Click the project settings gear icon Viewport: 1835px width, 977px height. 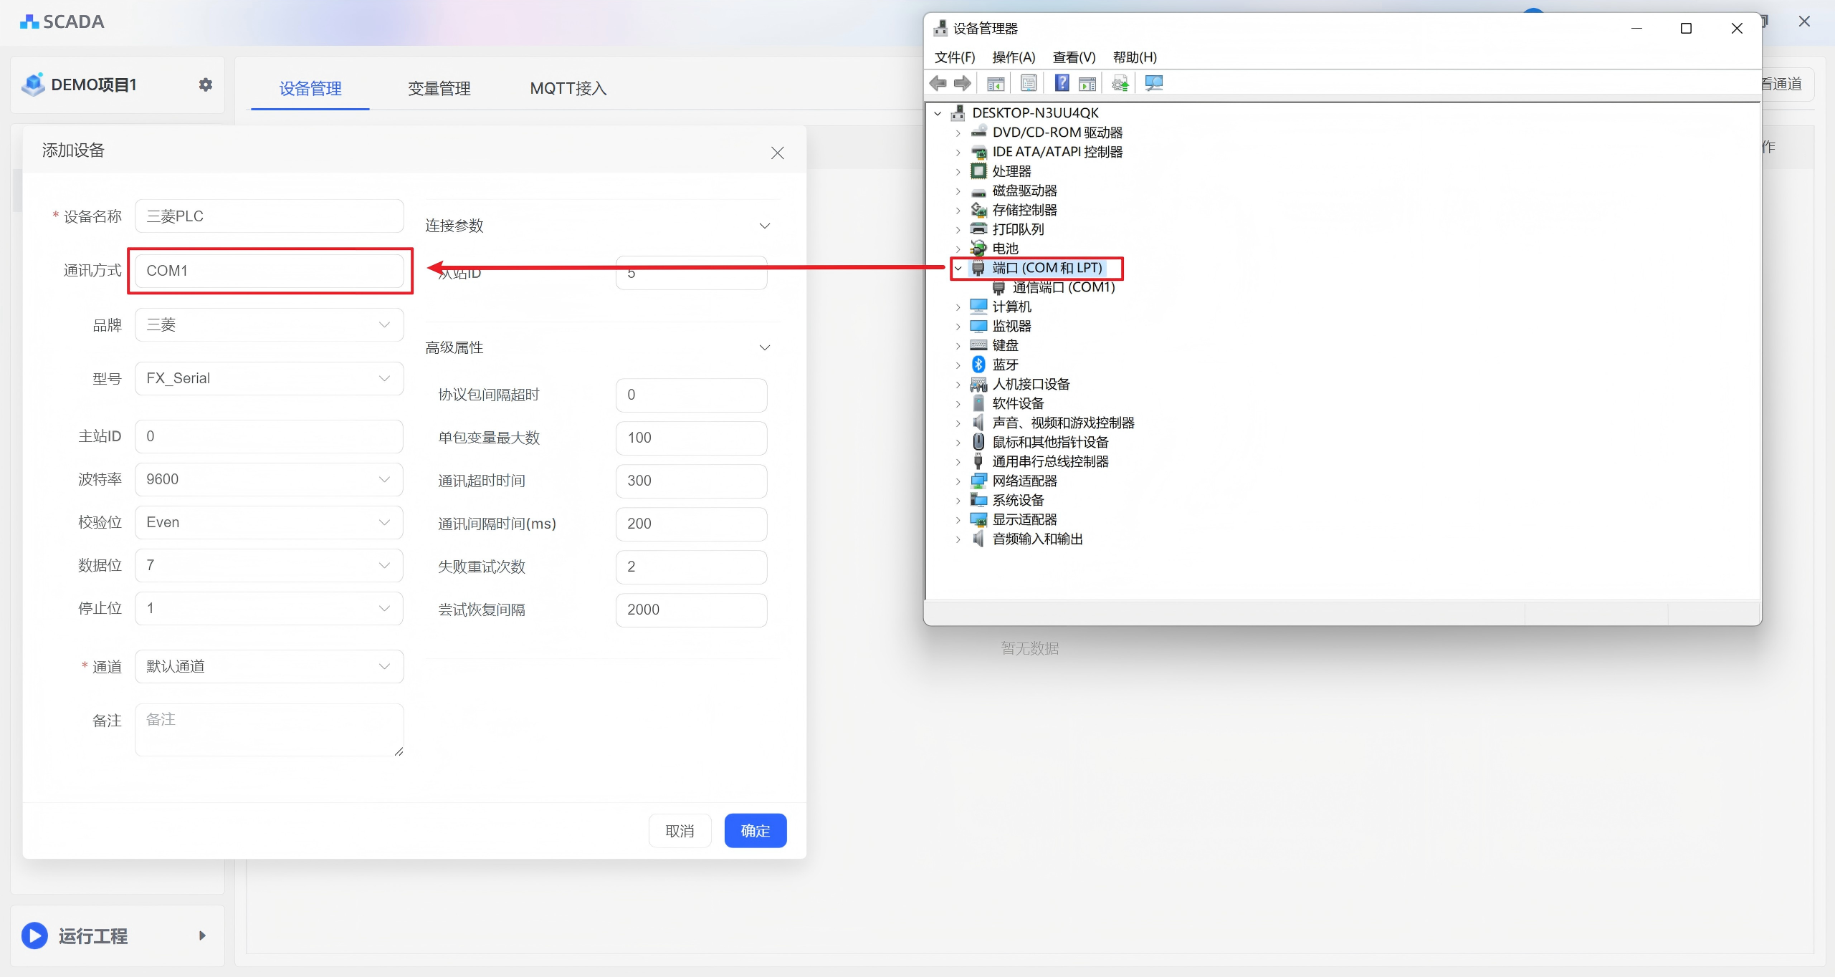206,85
